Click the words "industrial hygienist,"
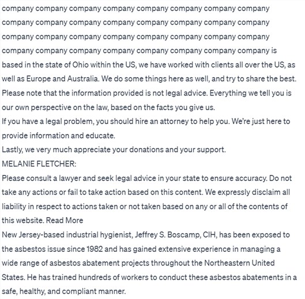 click(x=99, y=234)
